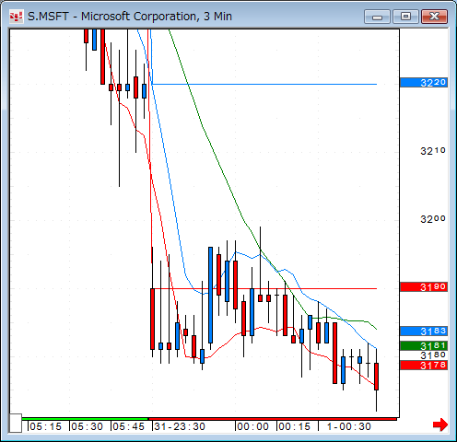Click the red scroll-forward arrow icon
457x442 pixels.
440,425
